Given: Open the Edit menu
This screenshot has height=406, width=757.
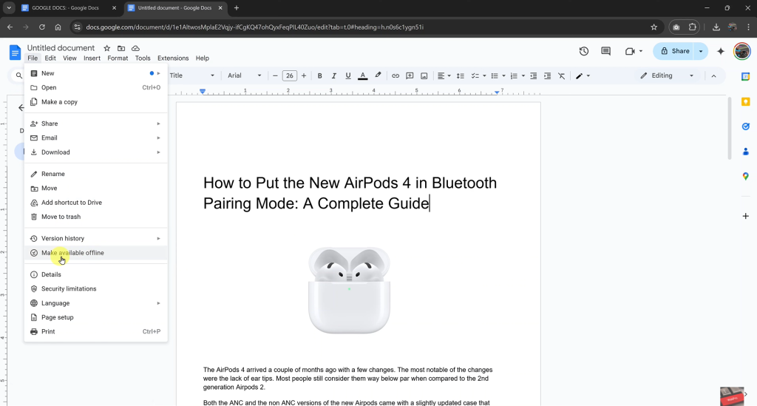Looking at the screenshot, I should [50, 58].
